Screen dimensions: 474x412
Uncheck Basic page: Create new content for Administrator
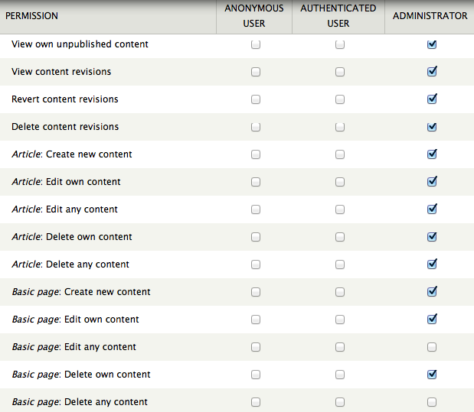coord(432,292)
